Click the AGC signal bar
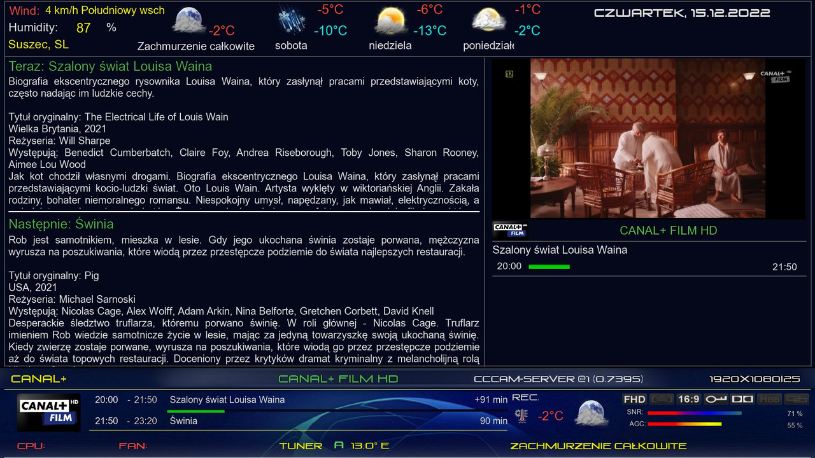 coord(684,424)
